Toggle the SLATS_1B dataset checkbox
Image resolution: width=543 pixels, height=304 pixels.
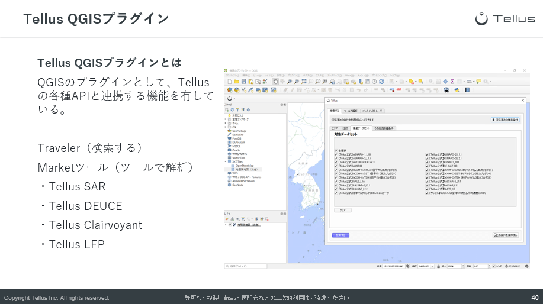(x=428, y=189)
